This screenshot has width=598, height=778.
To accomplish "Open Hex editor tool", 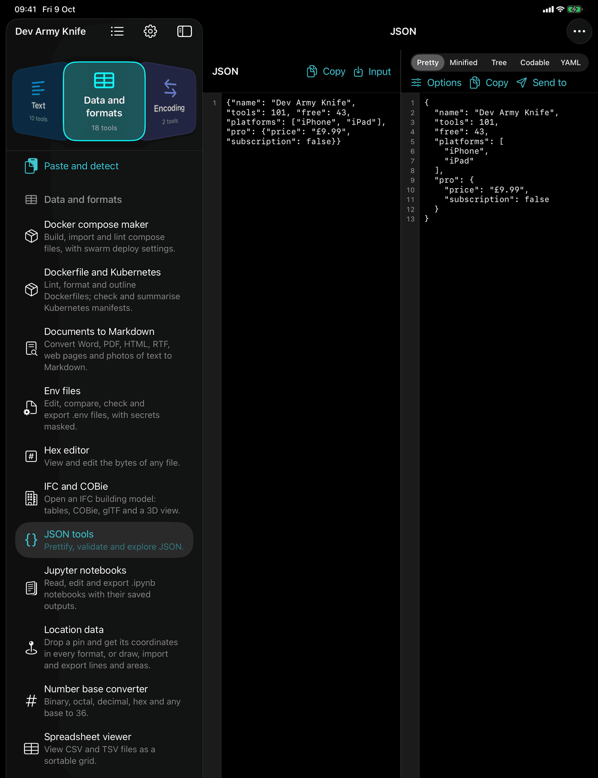I will point(104,456).
